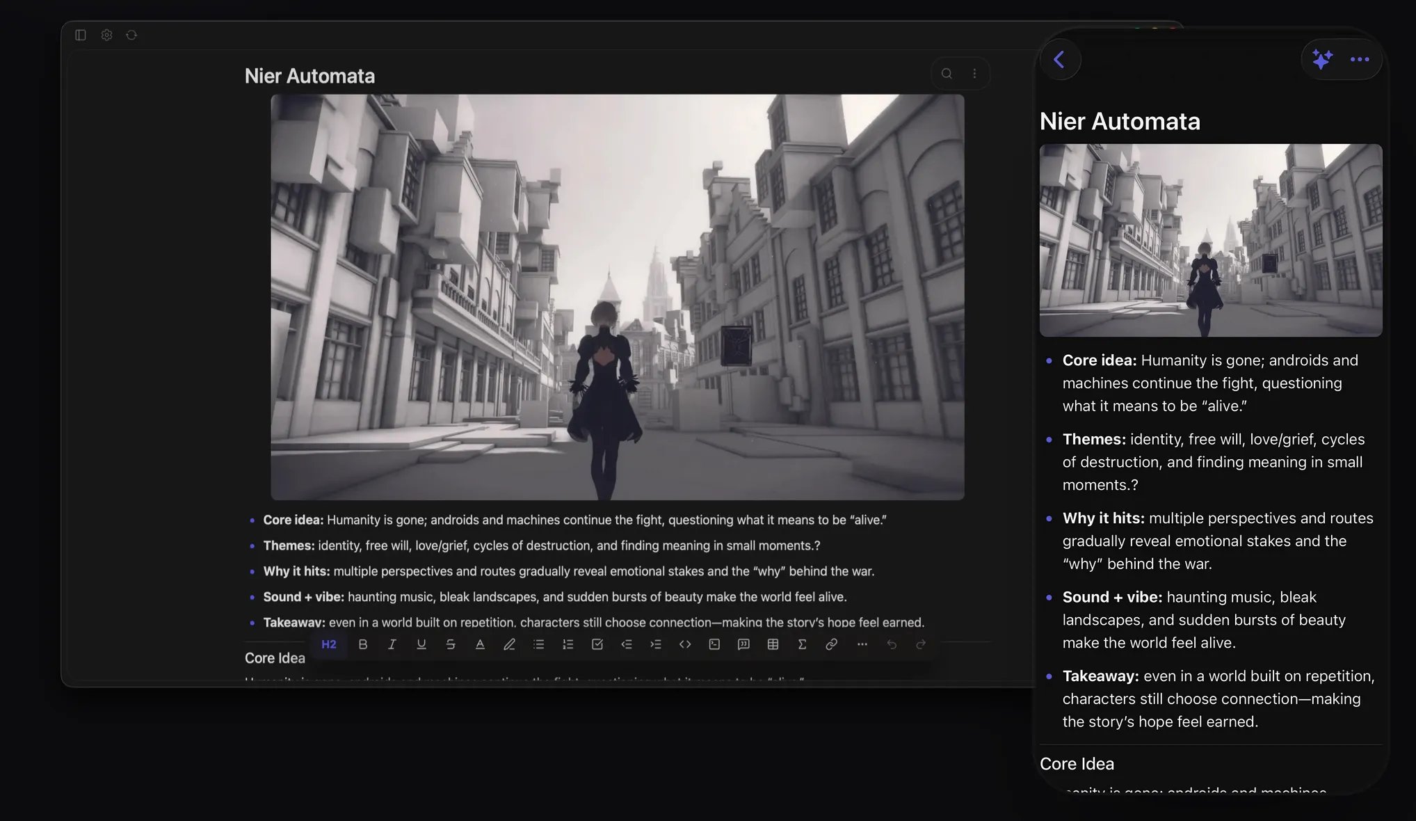This screenshot has width=1416, height=821.
Task: Click the mobile 'Core Idea' heading
Action: pos(1077,764)
